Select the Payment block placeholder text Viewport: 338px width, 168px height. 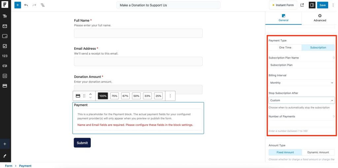coord(134,116)
